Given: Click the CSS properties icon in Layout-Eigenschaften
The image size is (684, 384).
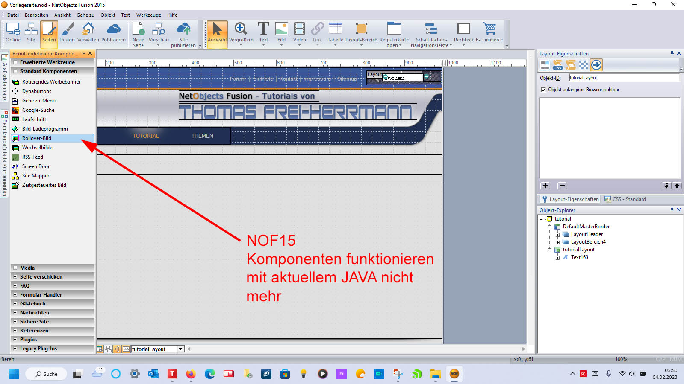Looking at the screenshot, I should [x=558, y=65].
